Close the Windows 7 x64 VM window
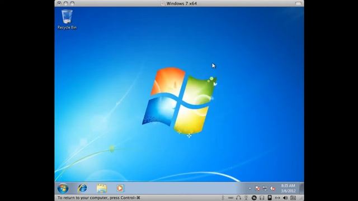The height and width of the screenshot is (201, 358). [x=59, y=3]
